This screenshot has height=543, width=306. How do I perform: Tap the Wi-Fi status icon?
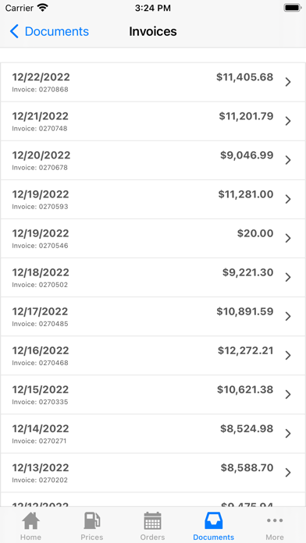tap(43, 8)
